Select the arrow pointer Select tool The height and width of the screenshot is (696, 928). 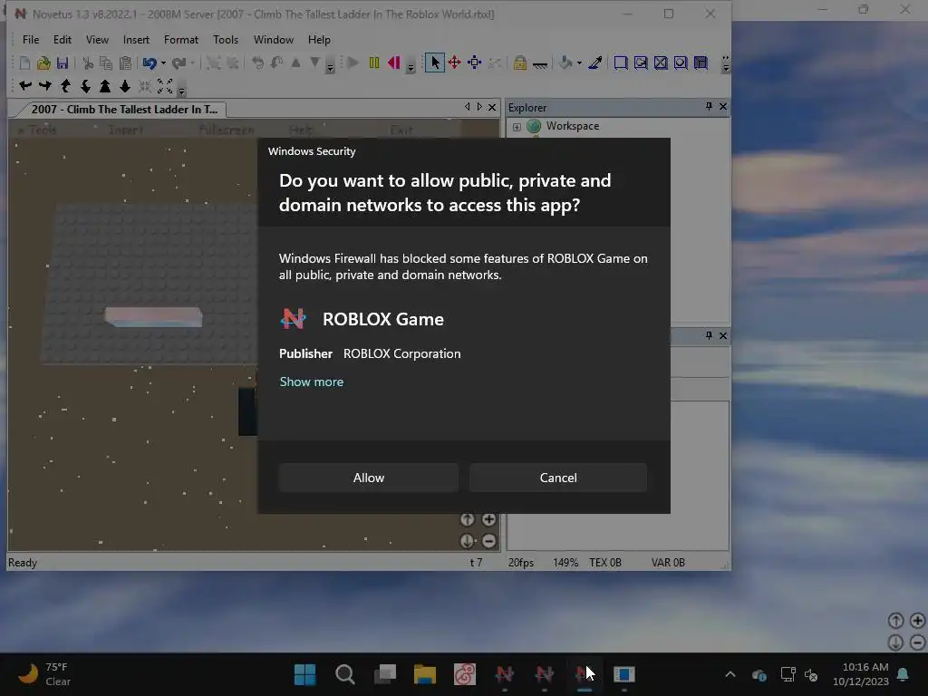(435, 63)
